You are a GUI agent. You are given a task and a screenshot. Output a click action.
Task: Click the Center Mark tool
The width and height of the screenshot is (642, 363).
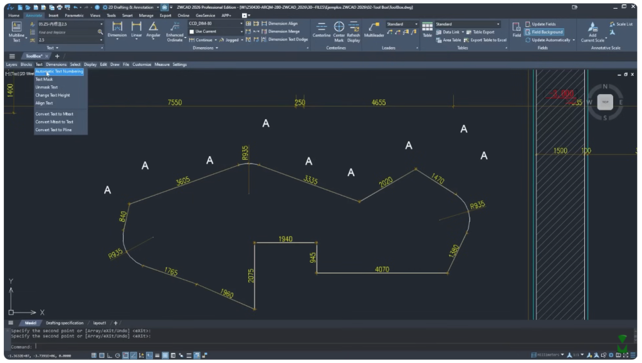[339, 31]
